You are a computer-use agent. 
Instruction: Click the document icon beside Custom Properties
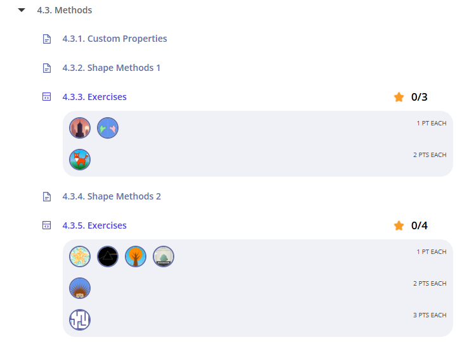[x=46, y=39]
